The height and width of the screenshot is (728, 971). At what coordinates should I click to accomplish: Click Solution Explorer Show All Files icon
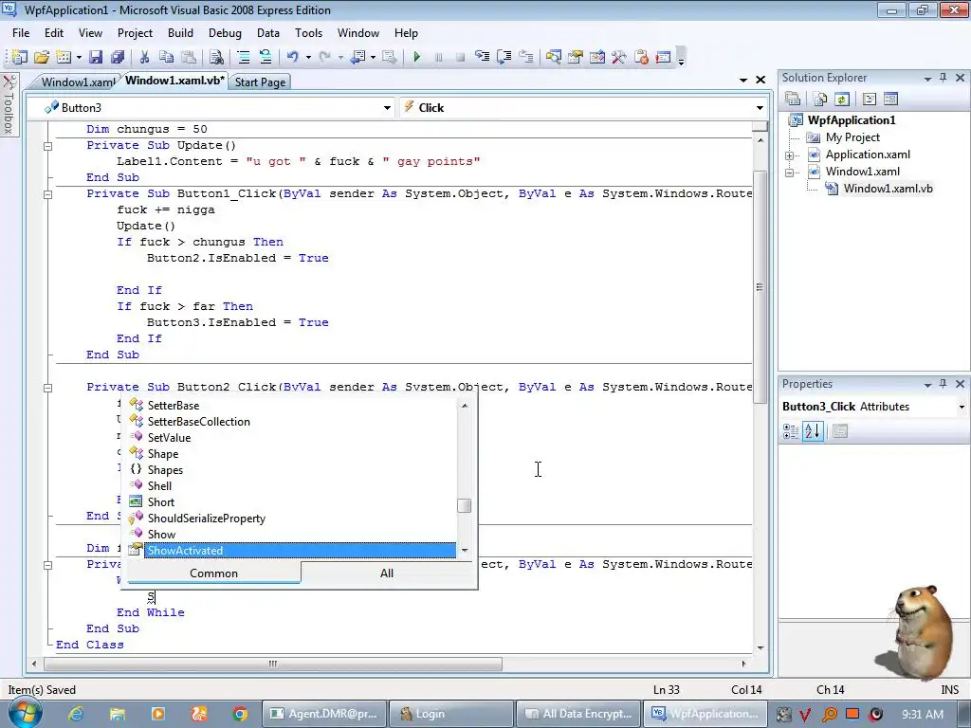coord(820,99)
